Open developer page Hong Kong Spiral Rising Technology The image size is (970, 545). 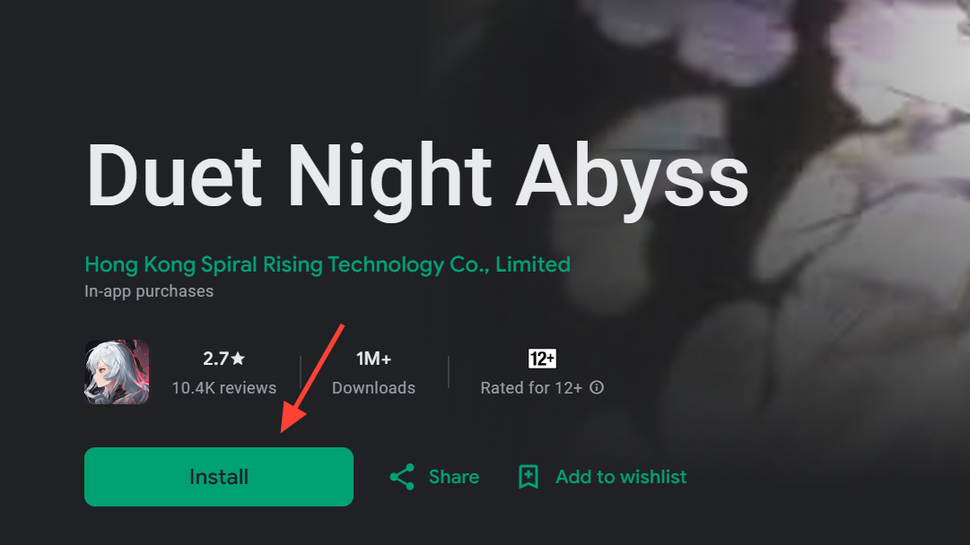pyautogui.click(x=327, y=264)
